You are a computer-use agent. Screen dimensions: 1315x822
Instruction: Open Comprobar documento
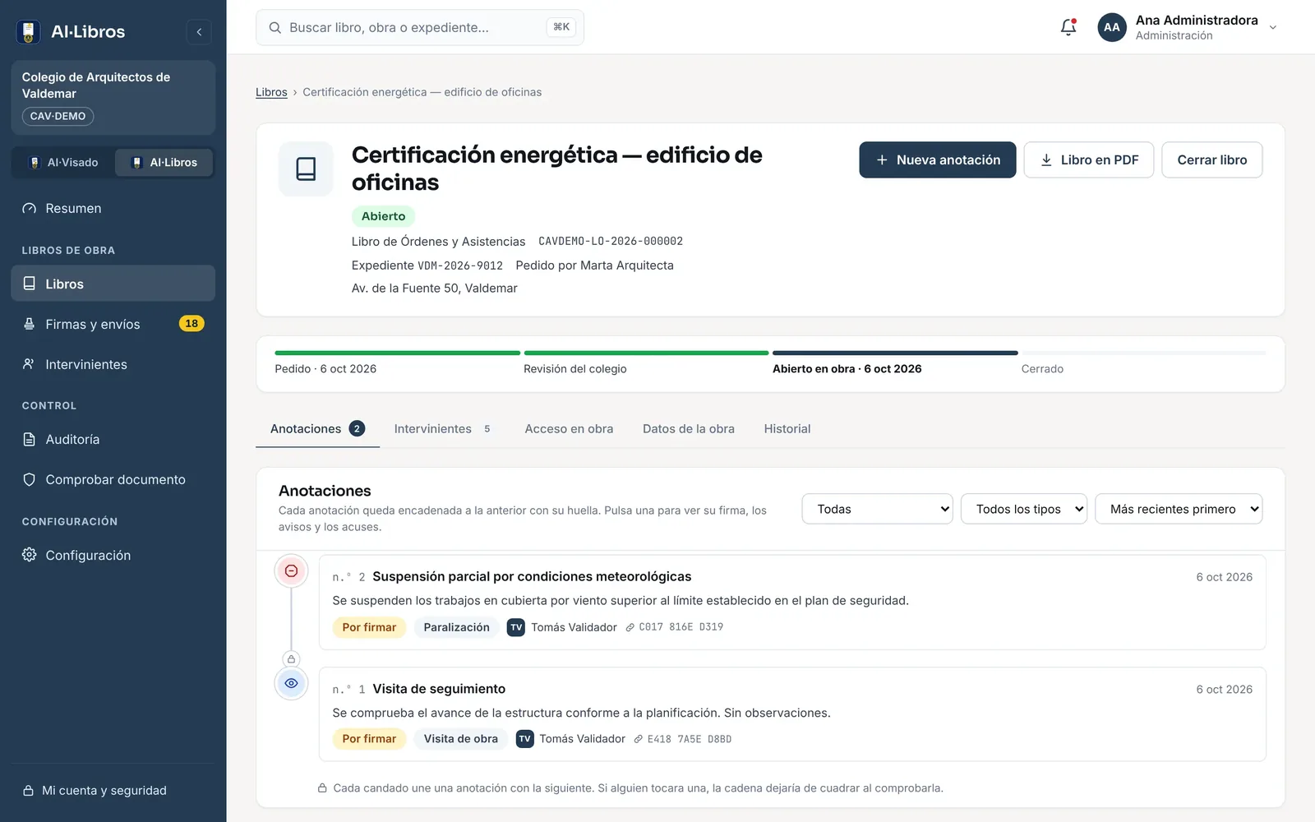point(113,480)
